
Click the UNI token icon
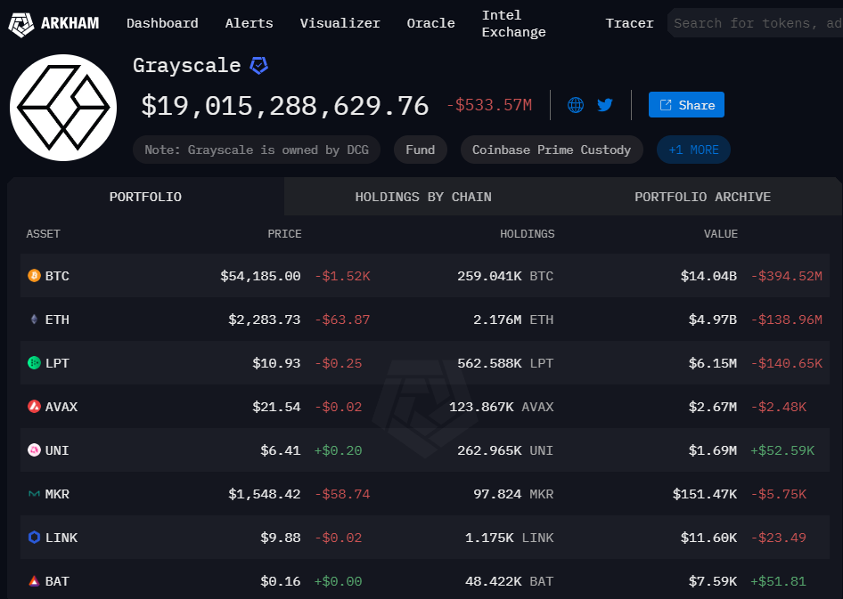pos(35,450)
